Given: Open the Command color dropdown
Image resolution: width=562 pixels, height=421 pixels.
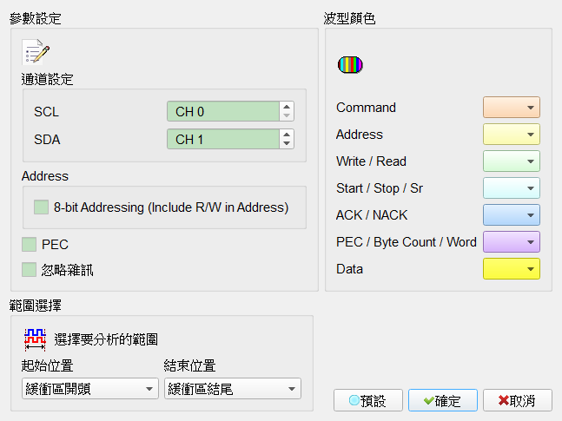Looking at the screenshot, I should coord(512,107).
